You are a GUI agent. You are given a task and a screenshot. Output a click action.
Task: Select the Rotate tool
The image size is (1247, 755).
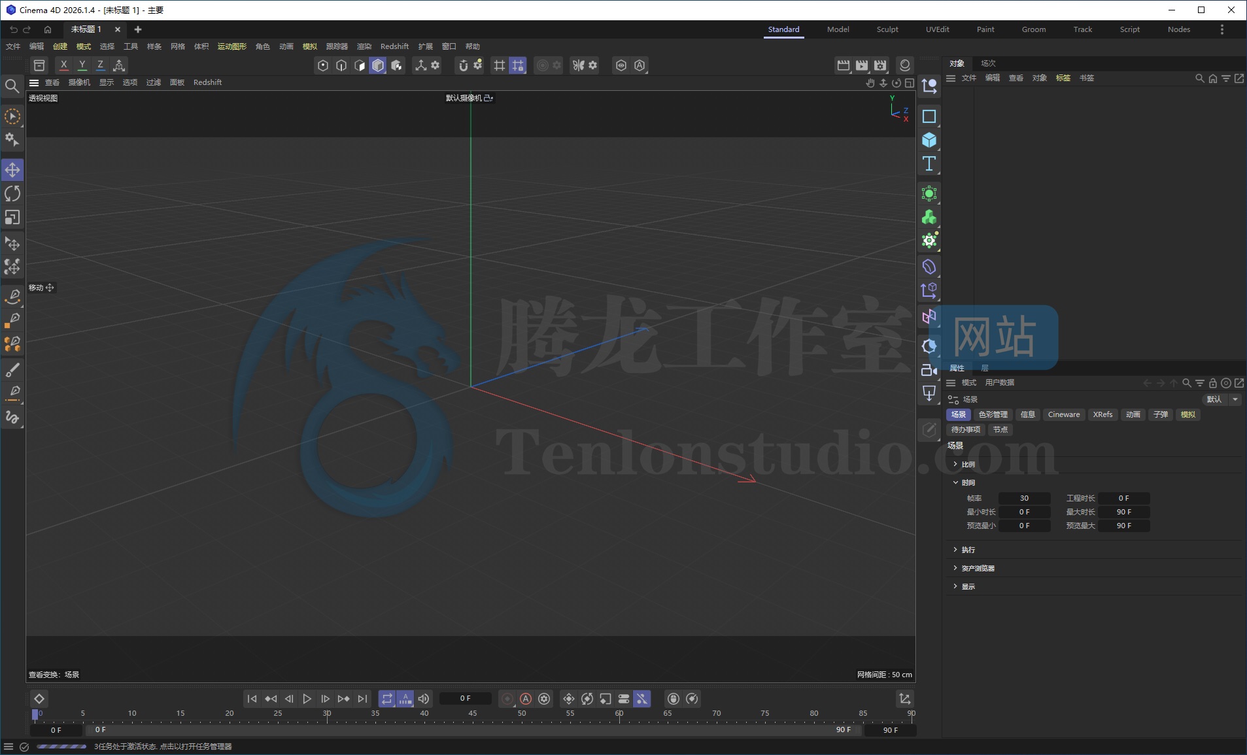12,193
